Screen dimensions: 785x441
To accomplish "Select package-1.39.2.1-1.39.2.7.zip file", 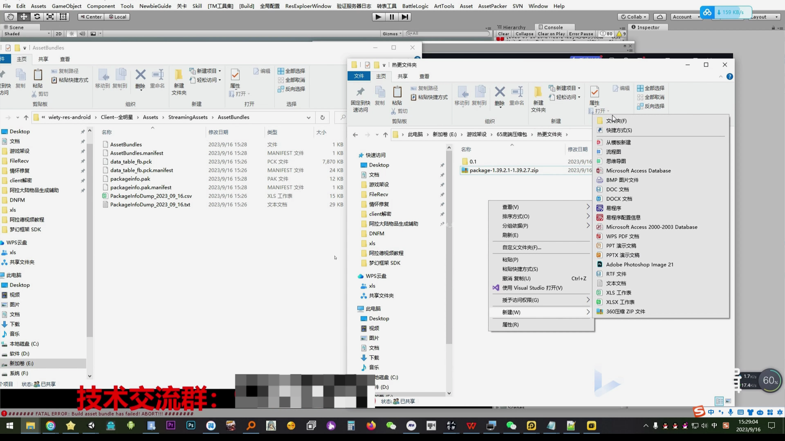I will click(504, 170).
